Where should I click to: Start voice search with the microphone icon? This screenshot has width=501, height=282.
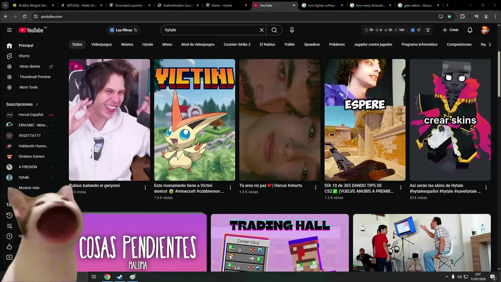292,30
